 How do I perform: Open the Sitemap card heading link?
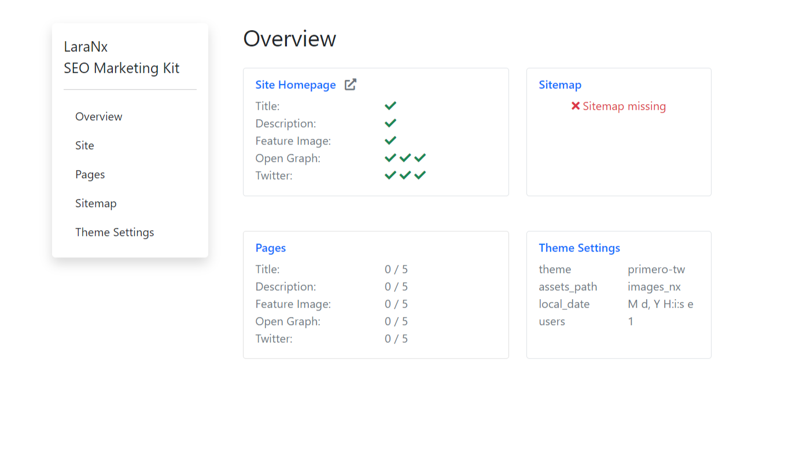click(x=559, y=84)
